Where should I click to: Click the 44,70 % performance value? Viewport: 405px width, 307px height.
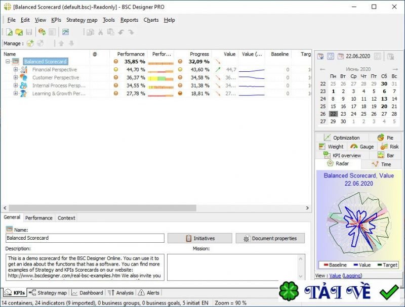click(136, 70)
